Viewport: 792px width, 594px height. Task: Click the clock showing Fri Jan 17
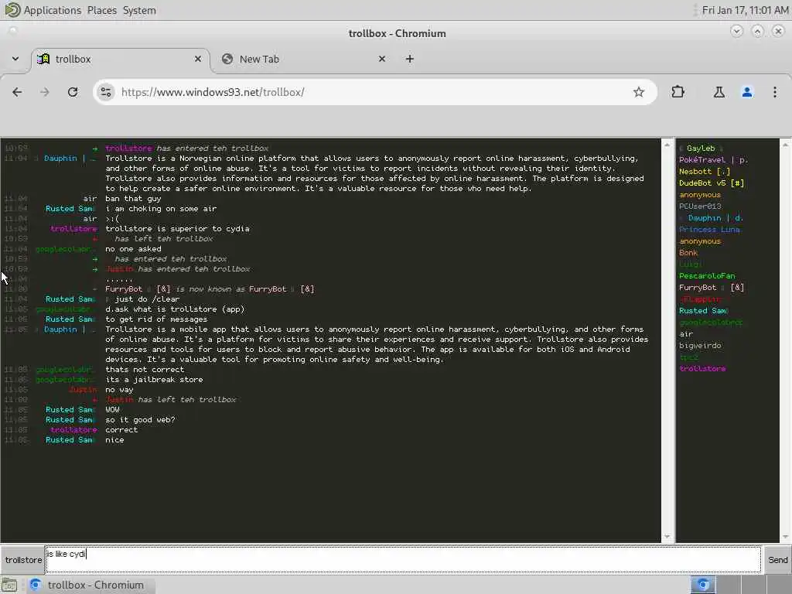tap(745, 10)
